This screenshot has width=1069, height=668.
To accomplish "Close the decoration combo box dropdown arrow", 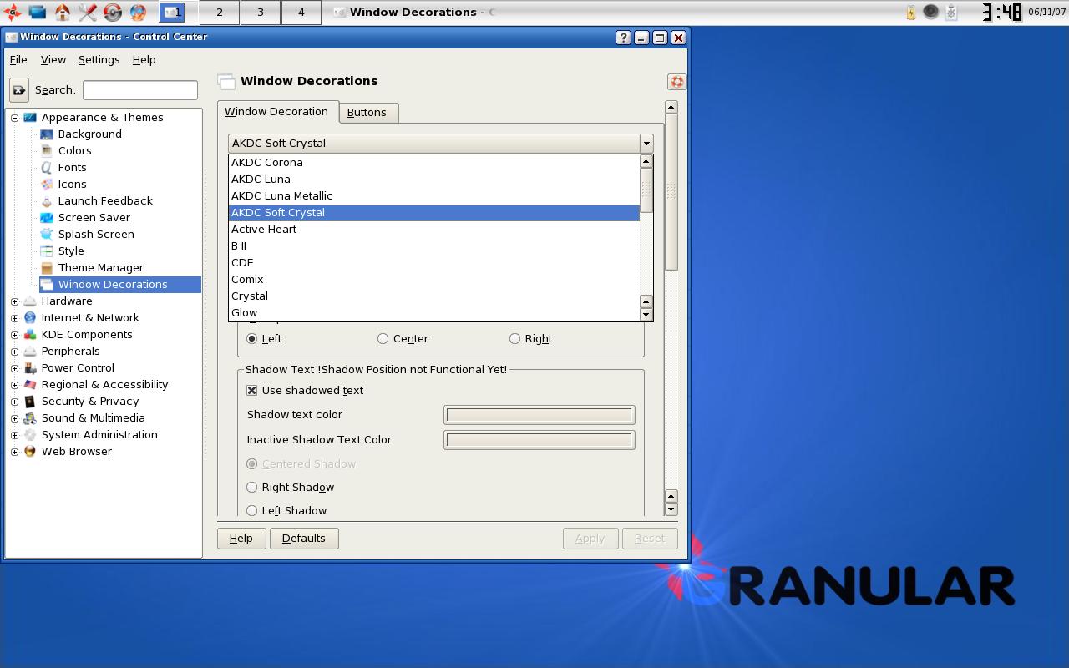I will (x=646, y=144).
